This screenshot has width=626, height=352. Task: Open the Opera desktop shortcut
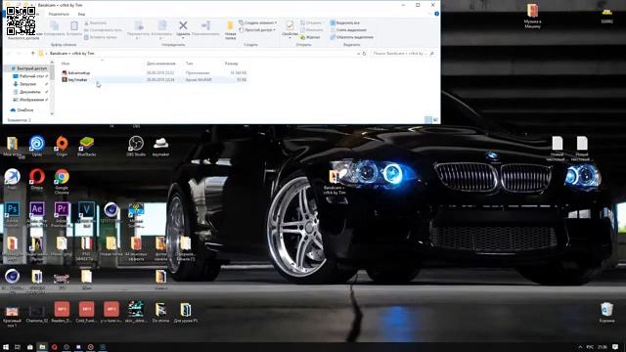coord(37,179)
